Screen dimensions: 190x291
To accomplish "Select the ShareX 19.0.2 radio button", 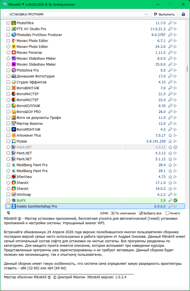I will (8, 189).
